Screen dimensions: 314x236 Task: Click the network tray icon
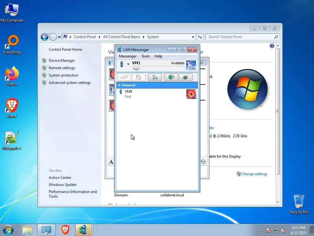coord(276,230)
